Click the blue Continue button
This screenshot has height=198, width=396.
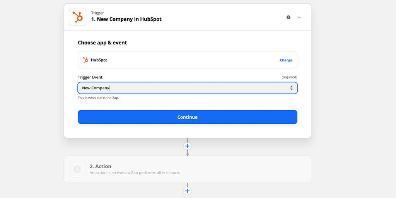(188, 117)
